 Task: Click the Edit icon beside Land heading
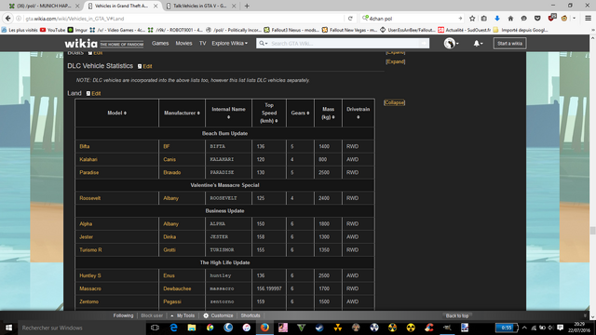pyautogui.click(x=88, y=93)
